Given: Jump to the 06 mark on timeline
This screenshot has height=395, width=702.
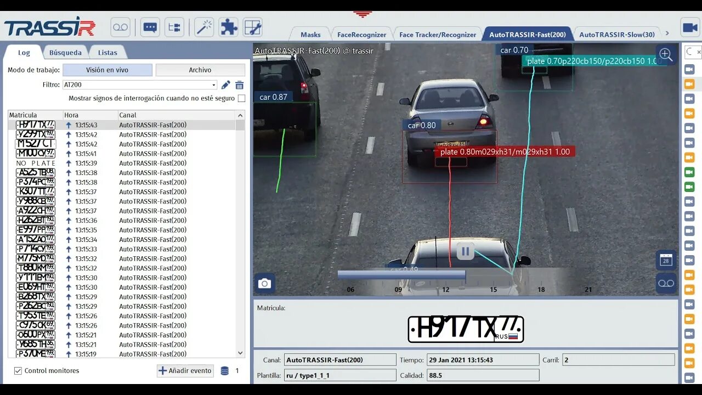Looking at the screenshot, I should (x=350, y=289).
